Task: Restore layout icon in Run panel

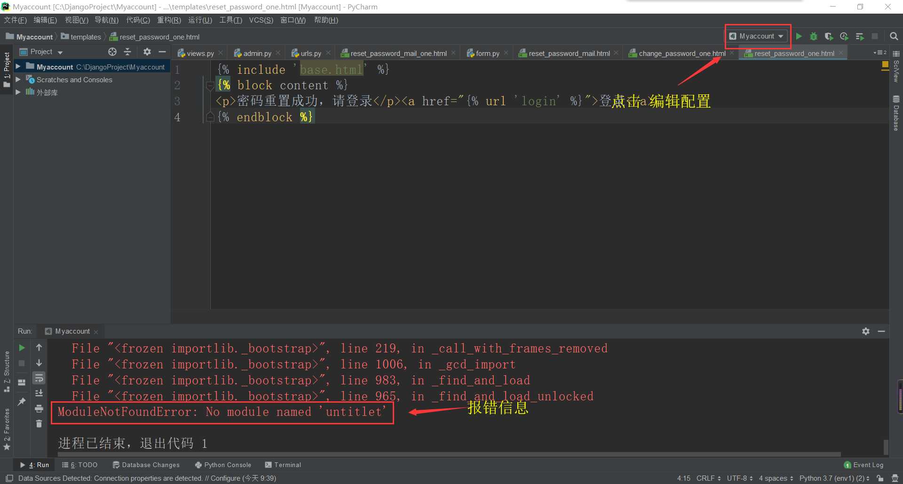Action: point(22,382)
